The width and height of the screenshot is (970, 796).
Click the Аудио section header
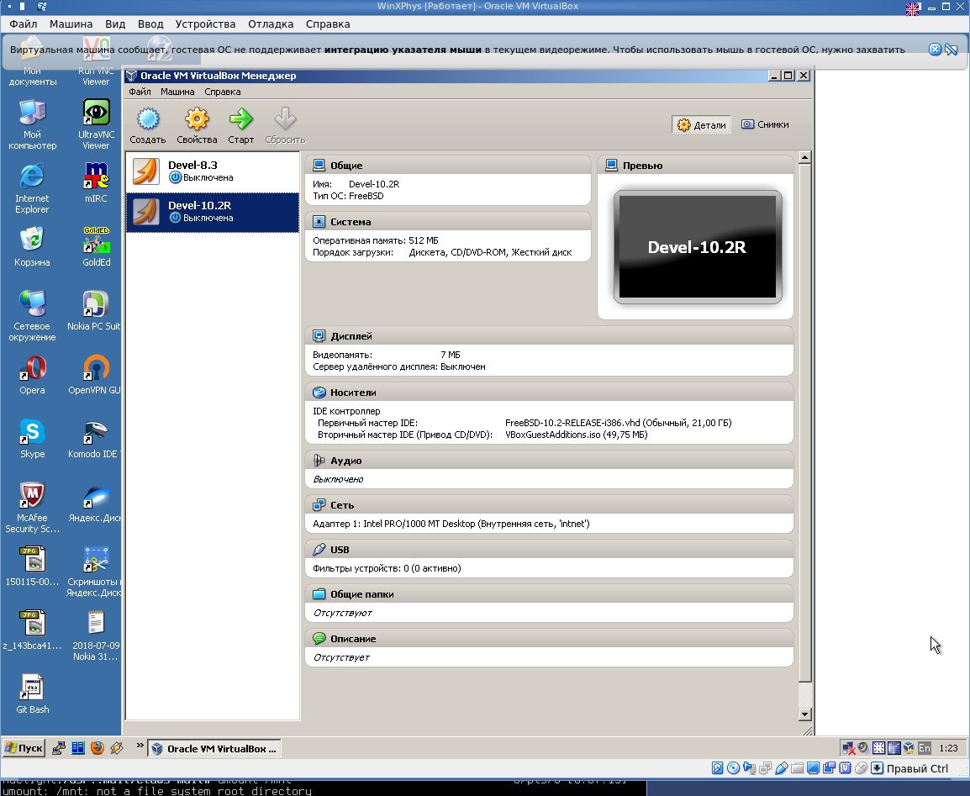pos(550,460)
